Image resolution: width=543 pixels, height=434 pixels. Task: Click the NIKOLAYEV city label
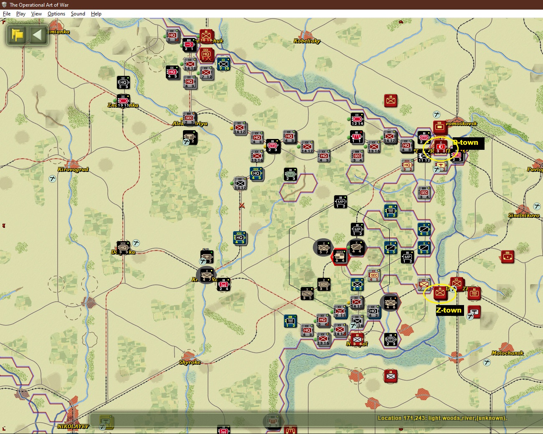[x=73, y=426]
